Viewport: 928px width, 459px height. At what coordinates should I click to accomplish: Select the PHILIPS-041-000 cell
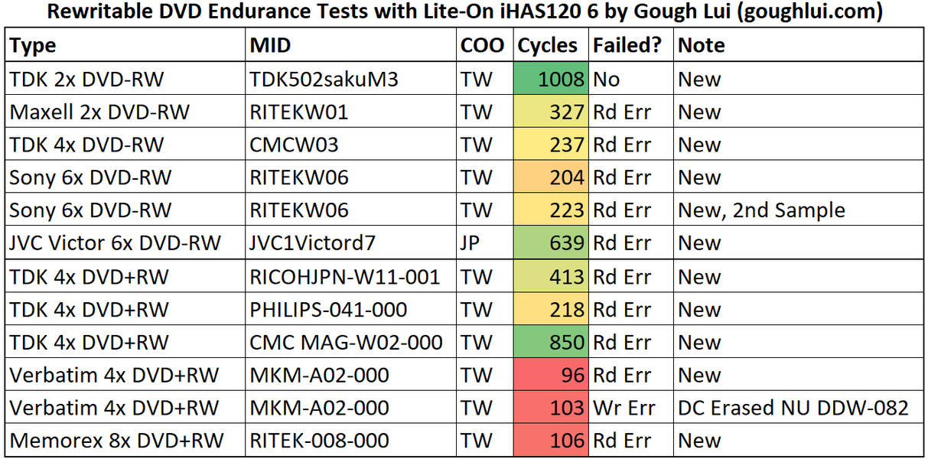[328, 310]
